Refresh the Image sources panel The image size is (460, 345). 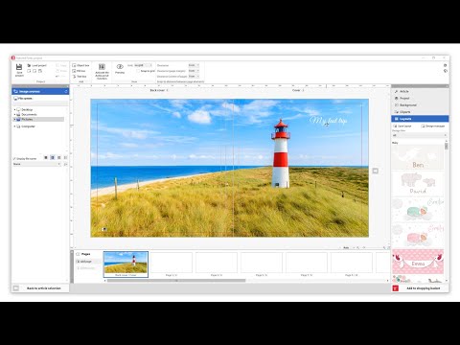click(x=66, y=91)
